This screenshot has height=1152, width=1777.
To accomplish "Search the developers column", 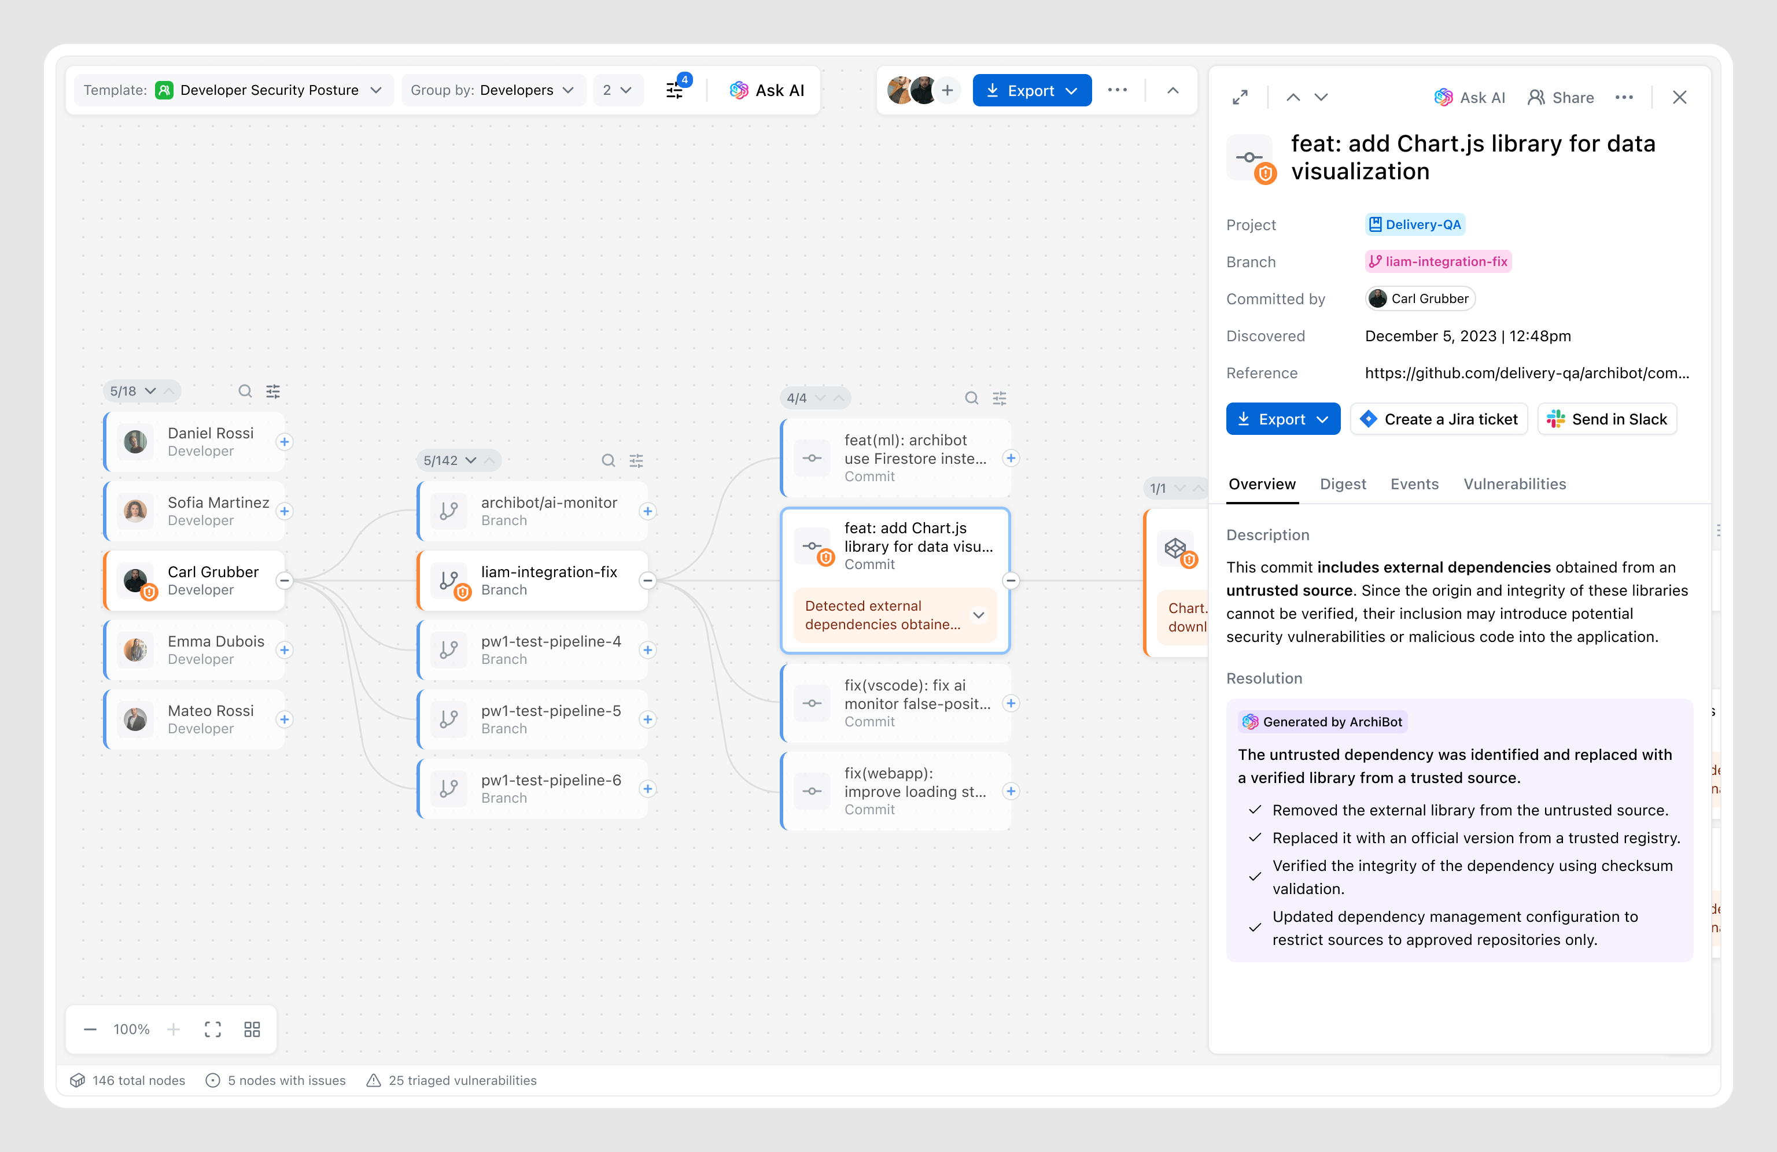I will coord(245,391).
